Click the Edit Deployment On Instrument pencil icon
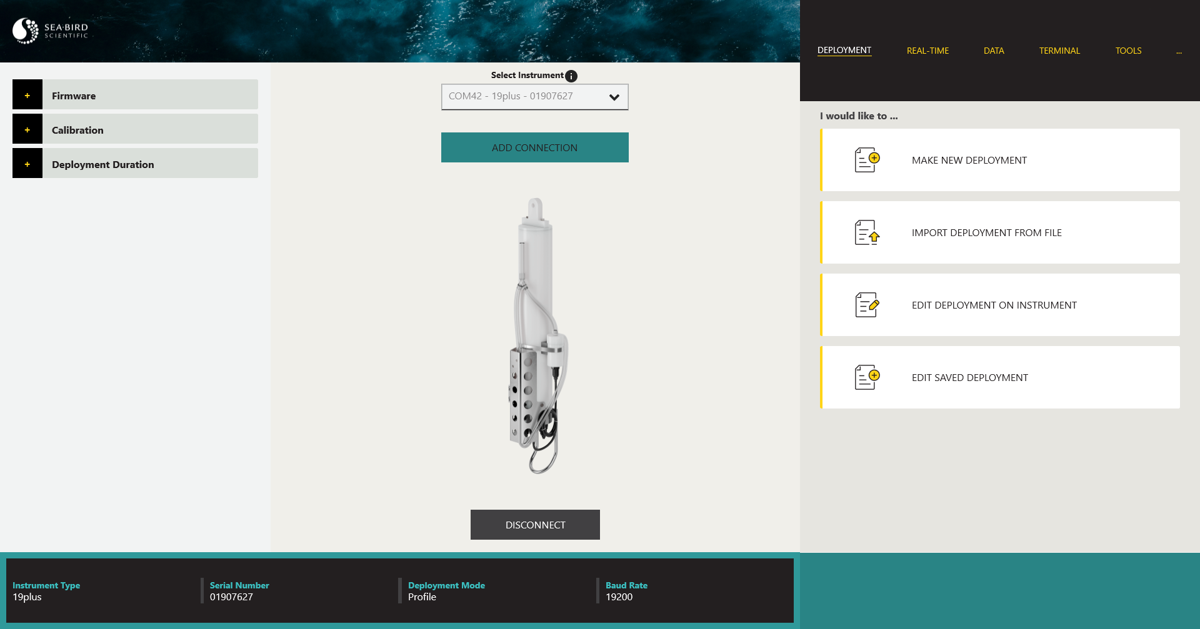The height and width of the screenshot is (629, 1200). coord(866,305)
